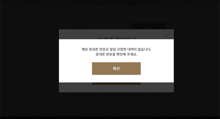Click the info icon before the notice text
The width and height of the screenshot is (220, 119).
pyautogui.click(x=72, y=96)
